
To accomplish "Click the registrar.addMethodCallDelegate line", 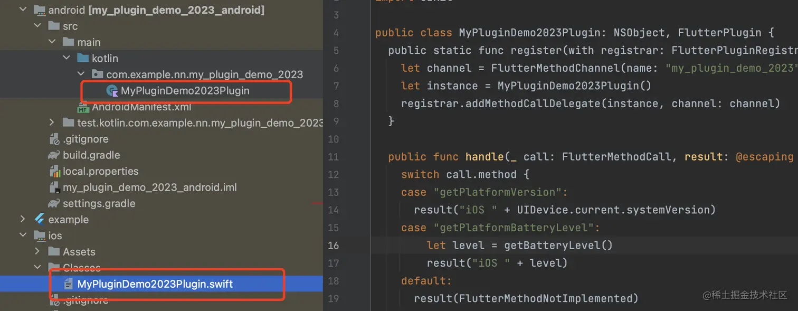I will click(x=591, y=103).
